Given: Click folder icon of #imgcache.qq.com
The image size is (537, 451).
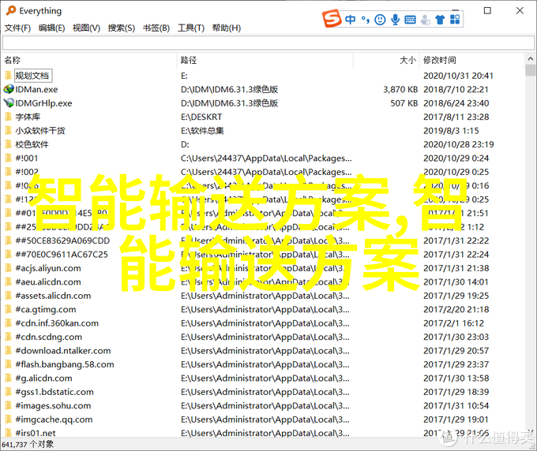Looking at the screenshot, I should pyautogui.click(x=9, y=419).
